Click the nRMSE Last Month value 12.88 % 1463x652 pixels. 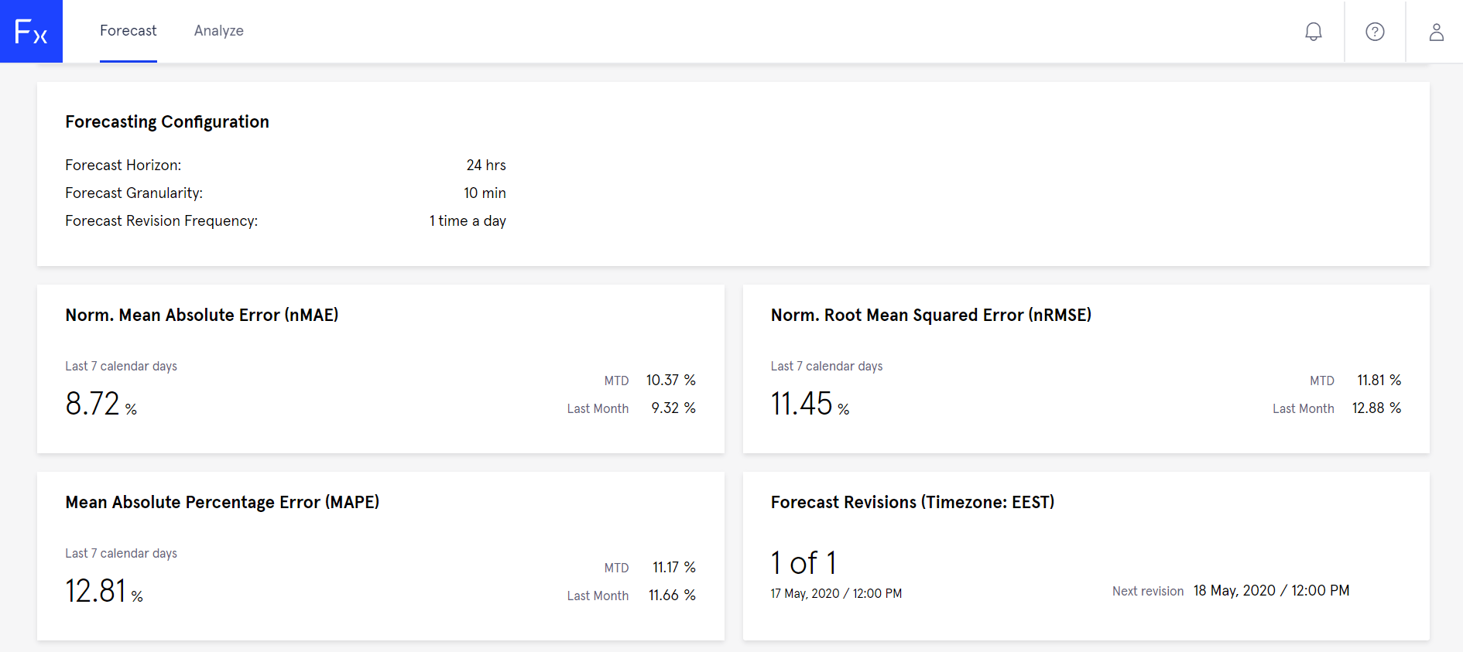[x=1376, y=408]
